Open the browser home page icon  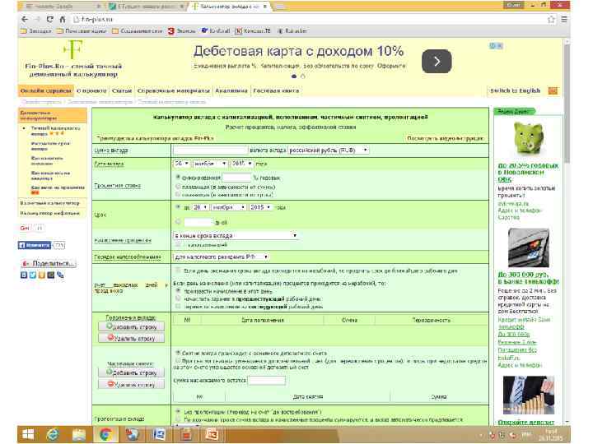(63, 19)
